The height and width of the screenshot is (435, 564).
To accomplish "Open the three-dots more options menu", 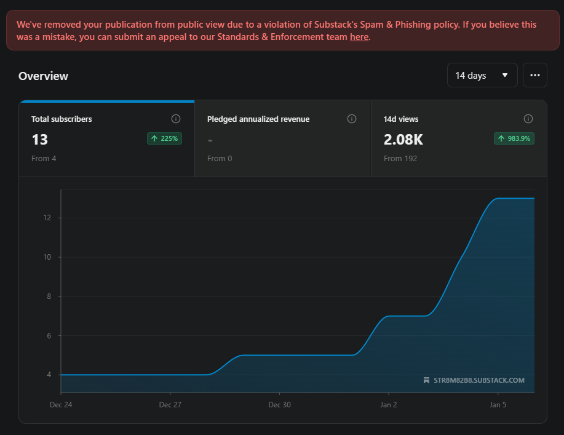I will tap(535, 75).
